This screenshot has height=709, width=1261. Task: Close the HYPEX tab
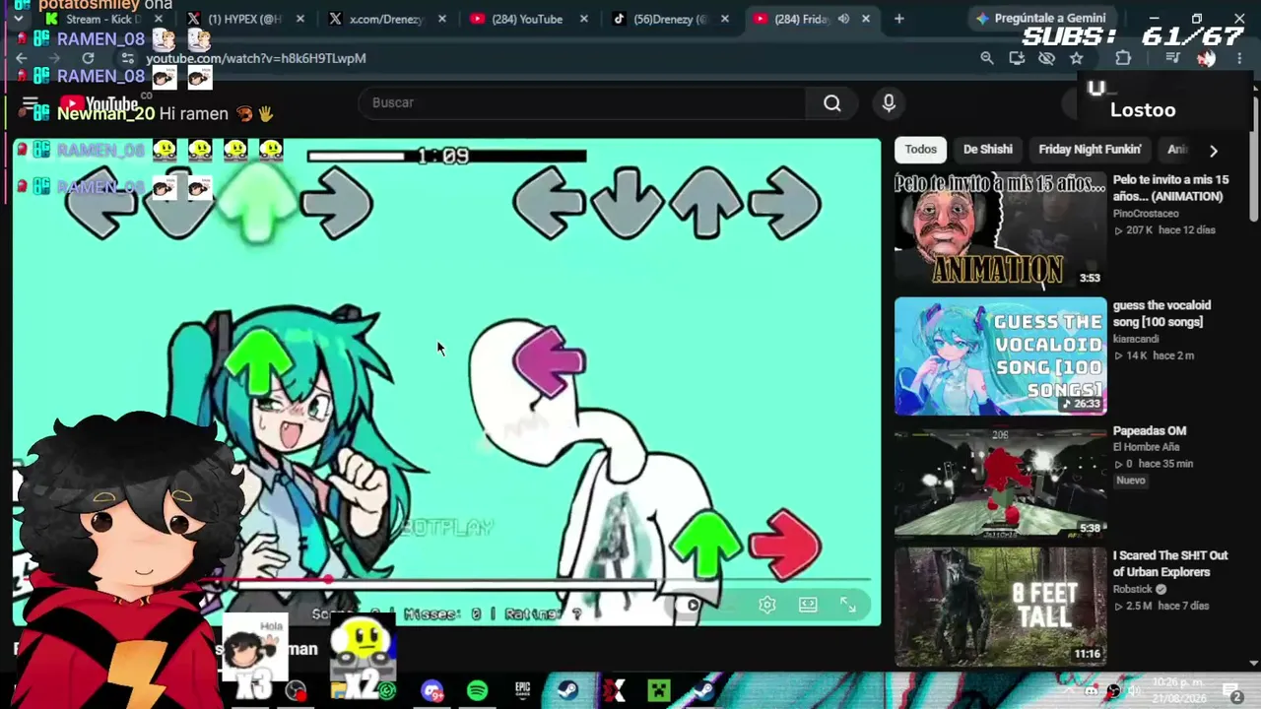(x=299, y=19)
